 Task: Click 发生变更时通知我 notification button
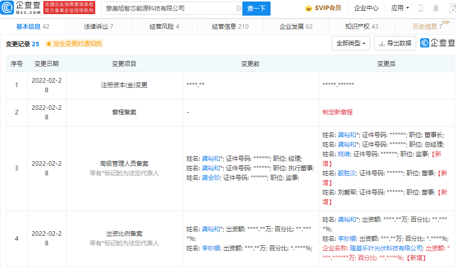74,44
